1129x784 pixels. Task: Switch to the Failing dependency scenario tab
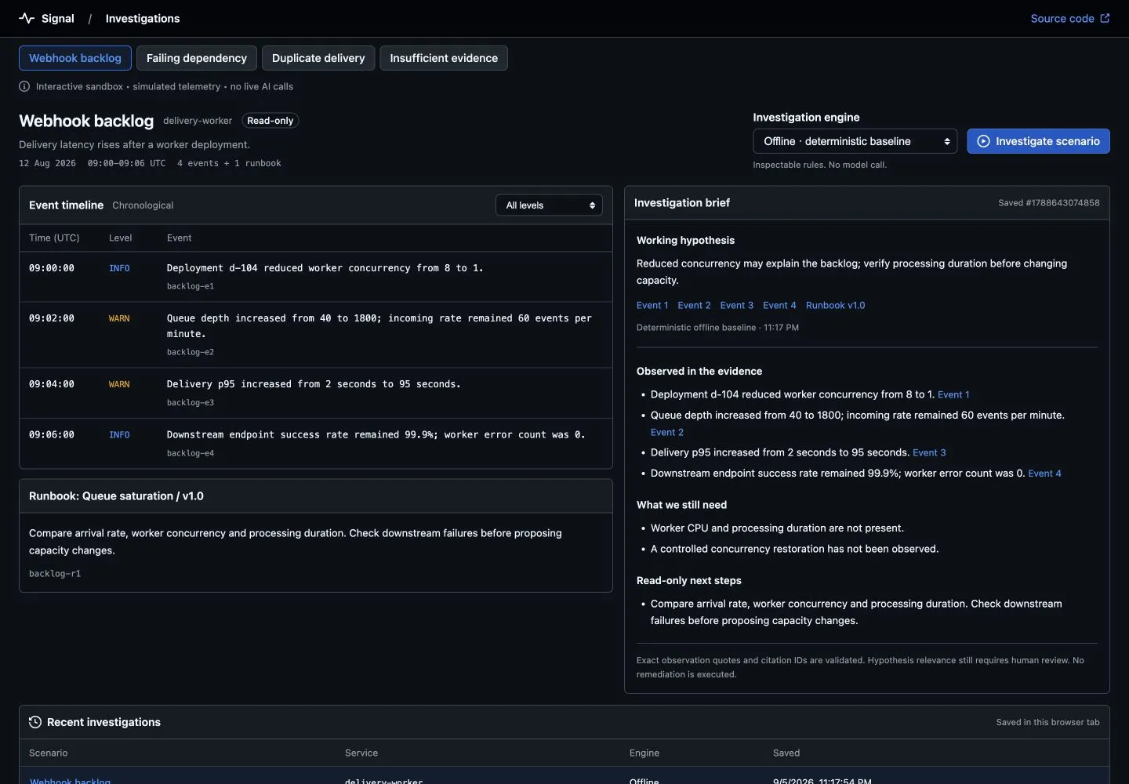pos(197,58)
